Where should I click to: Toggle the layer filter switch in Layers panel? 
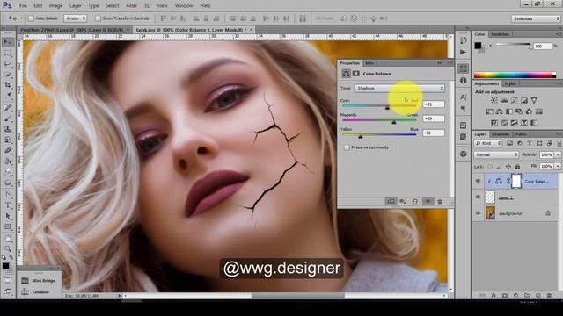click(x=559, y=143)
